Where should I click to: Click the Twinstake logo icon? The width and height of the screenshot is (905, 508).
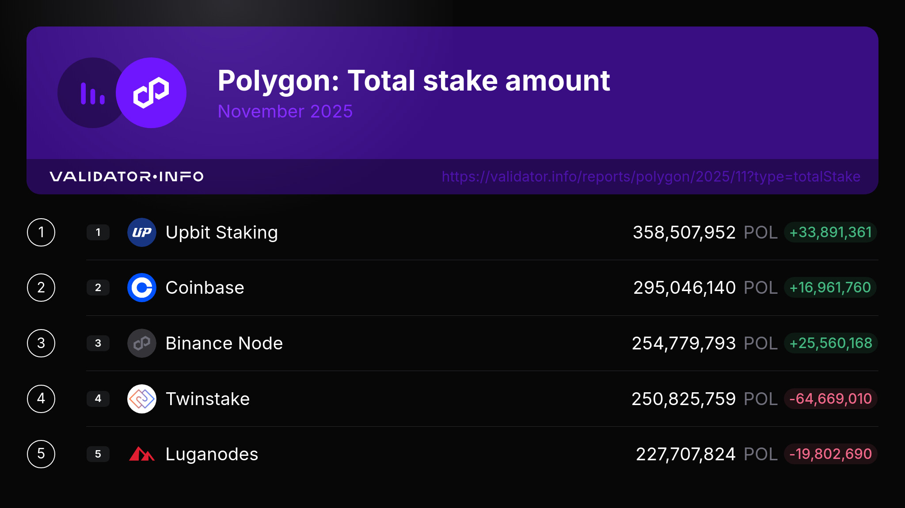142,399
